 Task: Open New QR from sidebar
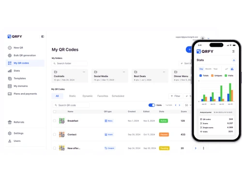tap(25, 48)
